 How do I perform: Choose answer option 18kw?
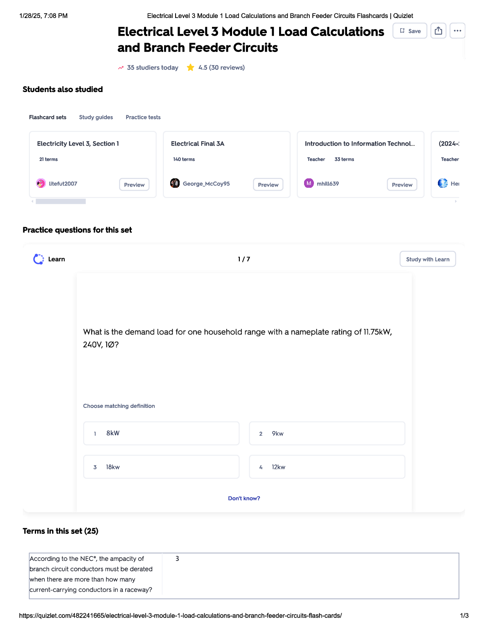pyautogui.click(x=161, y=467)
